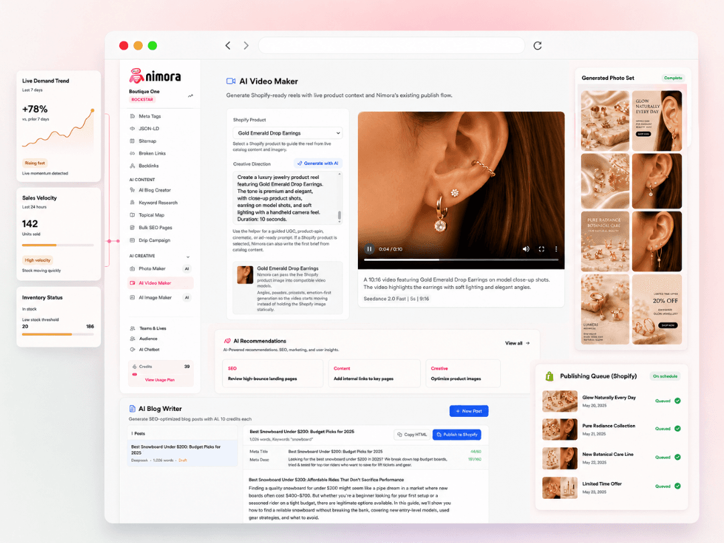The height and width of the screenshot is (543, 724).
Task: Open the New Botanical Care Line queue item
Action: [611, 458]
